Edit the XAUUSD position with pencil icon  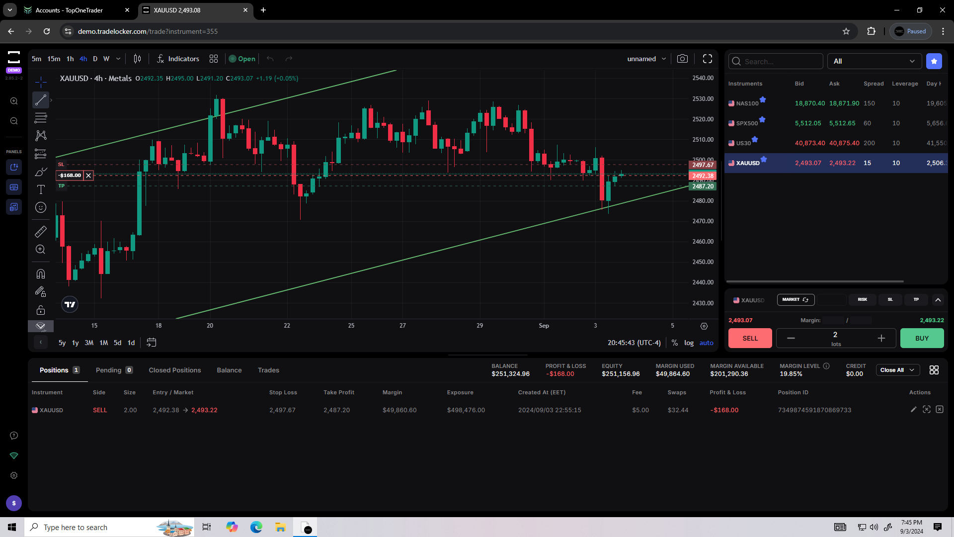pos(913,410)
